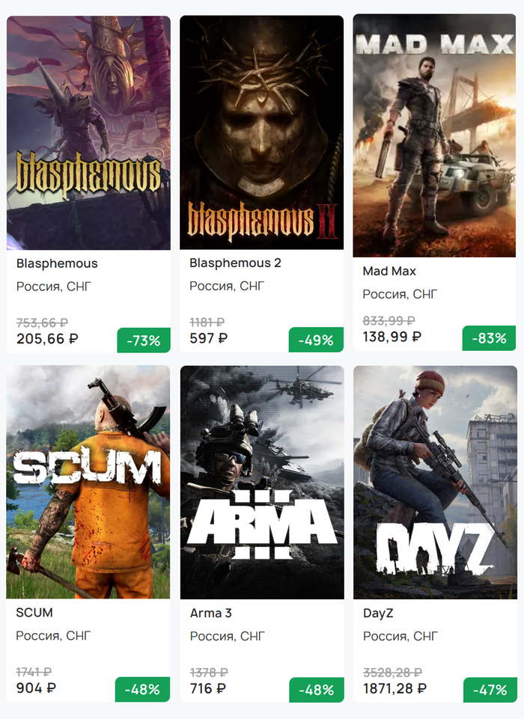Click the Blasphemous 2 title text
The width and height of the screenshot is (524, 719).
(235, 263)
